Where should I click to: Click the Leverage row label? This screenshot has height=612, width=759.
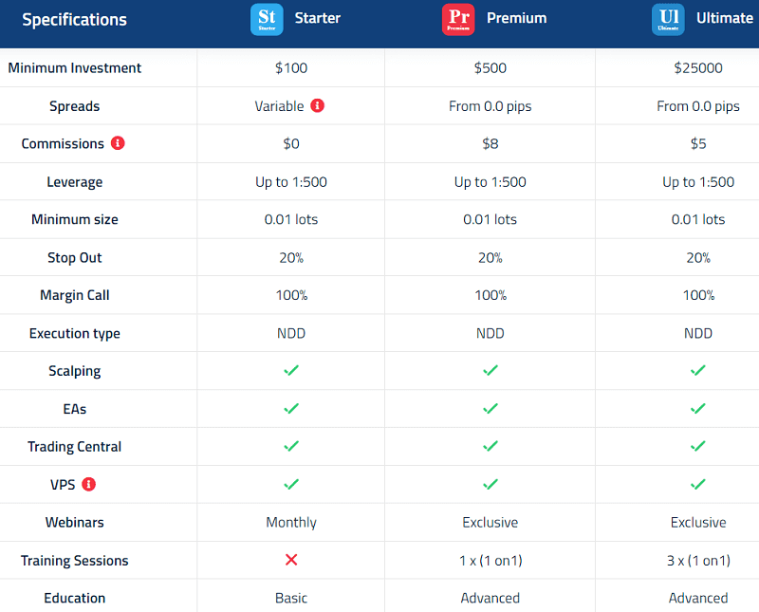[75, 182]
